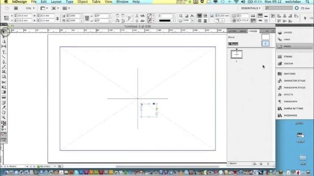The height and width of the screenshot is (176, 314).
Task: Open Screen Mode dropdown
Action: (55, 8)
